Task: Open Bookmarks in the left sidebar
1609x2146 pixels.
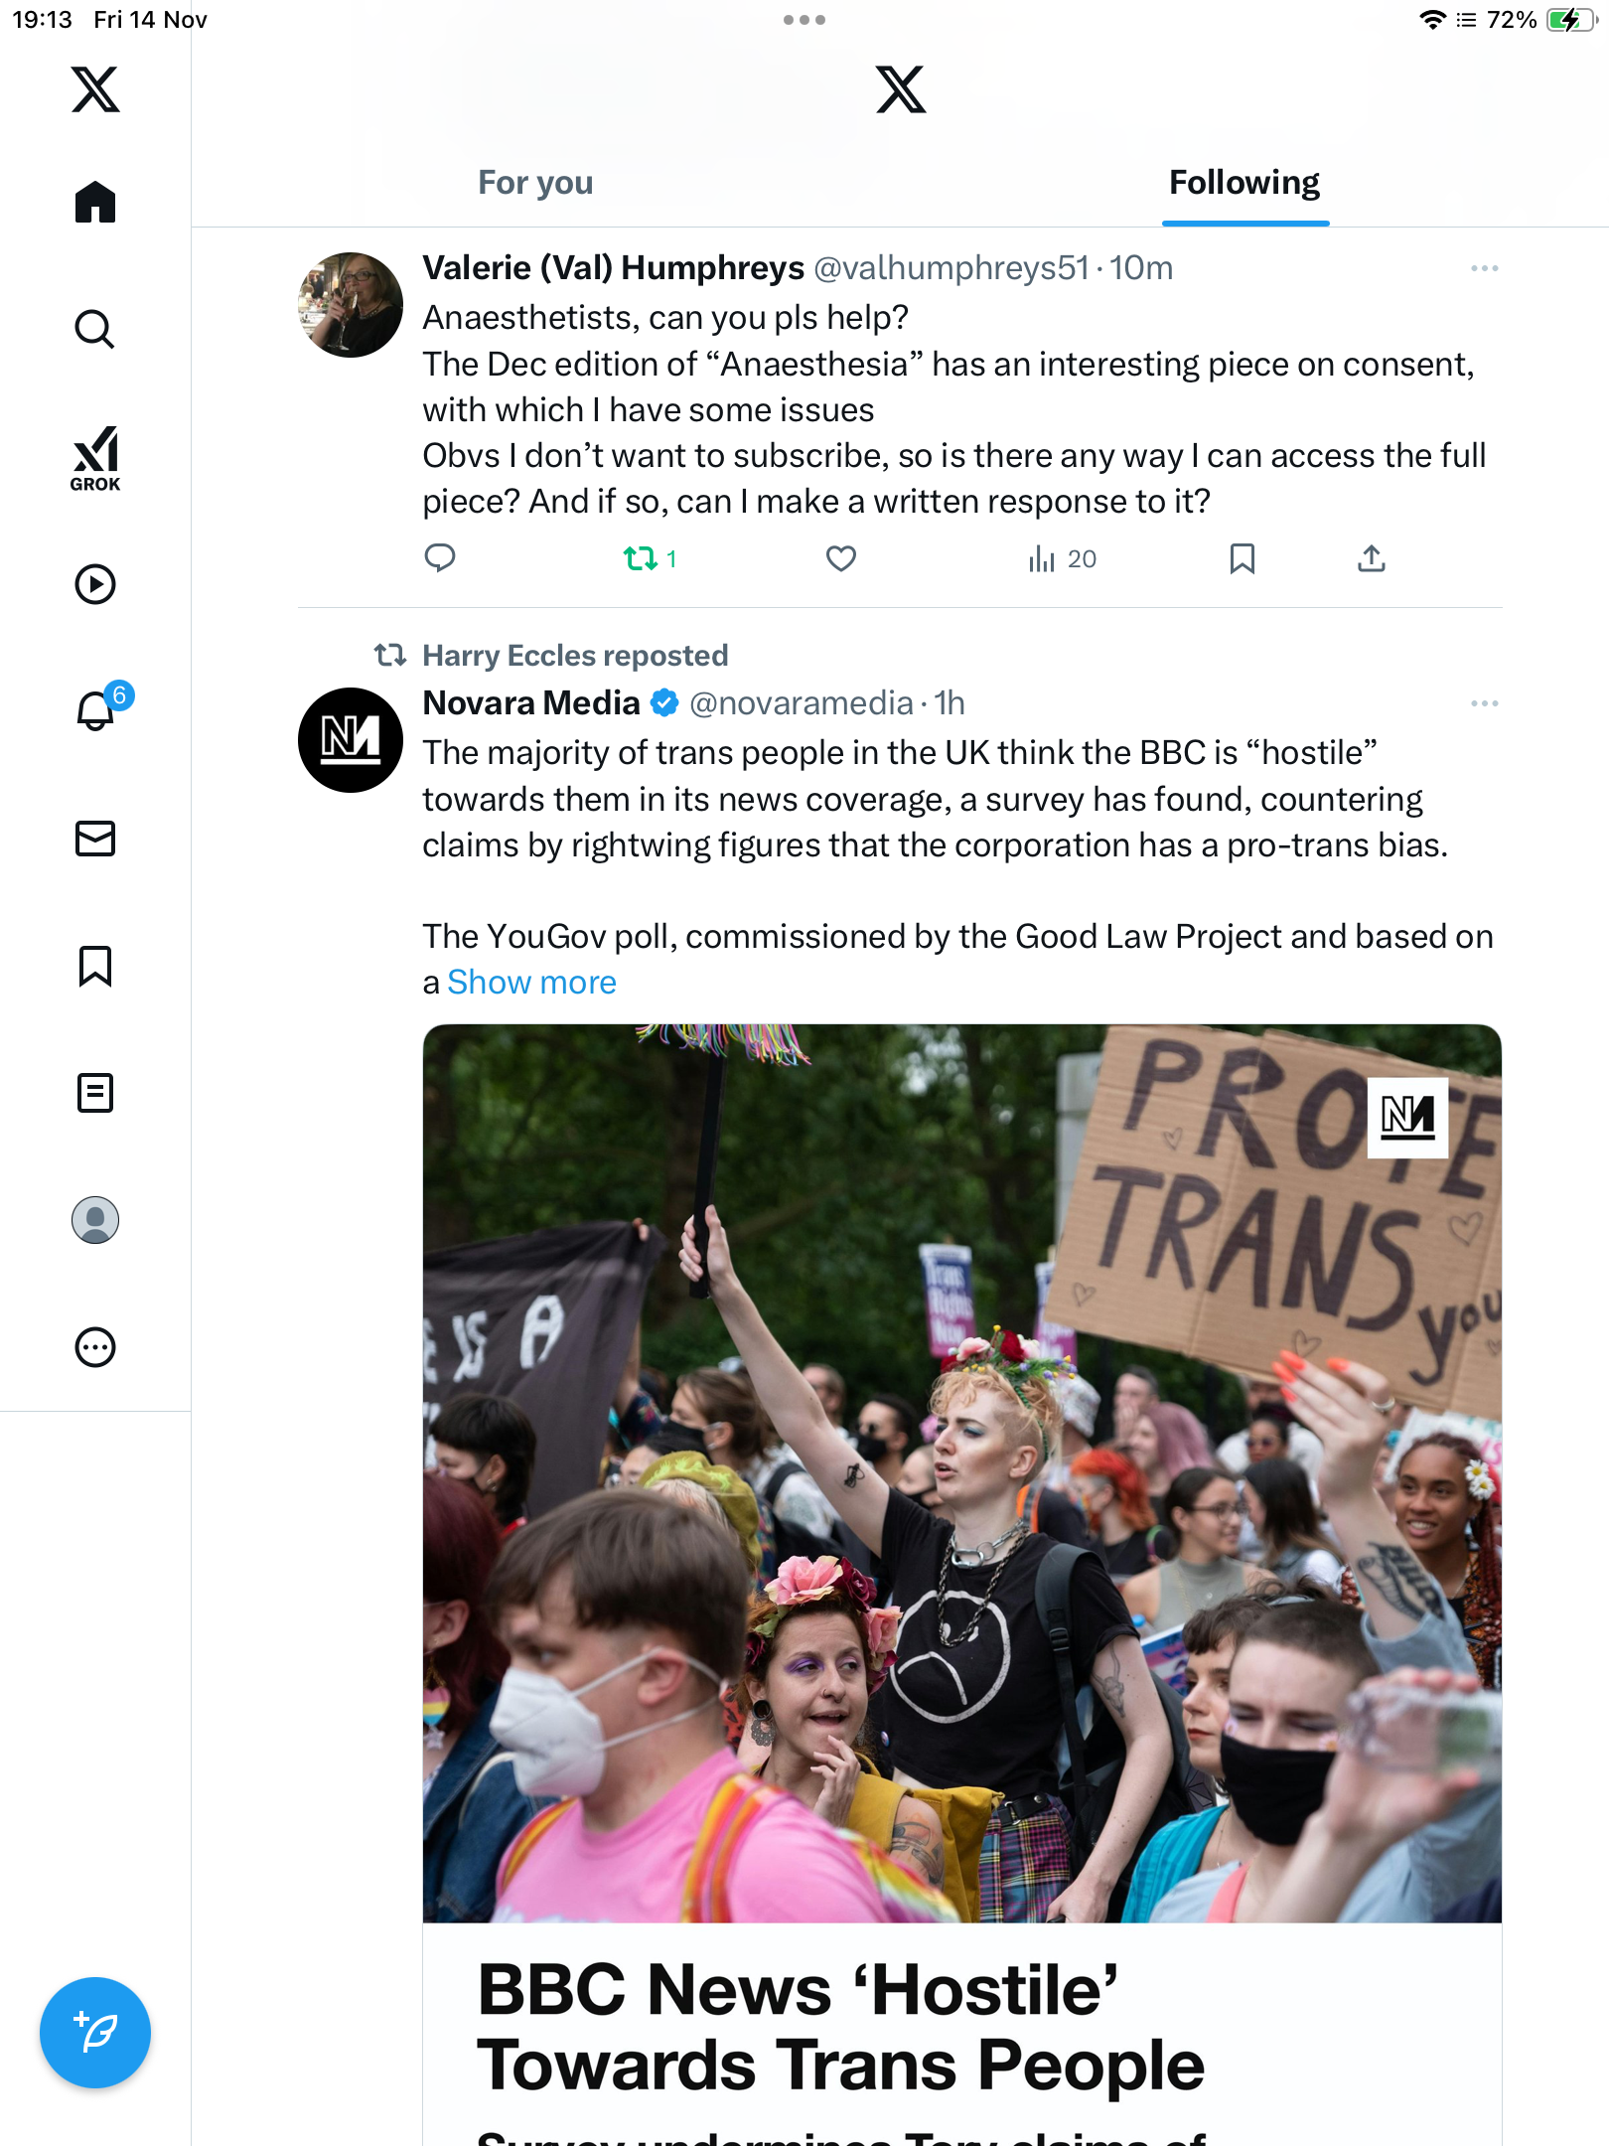Action: coord(95,966)
